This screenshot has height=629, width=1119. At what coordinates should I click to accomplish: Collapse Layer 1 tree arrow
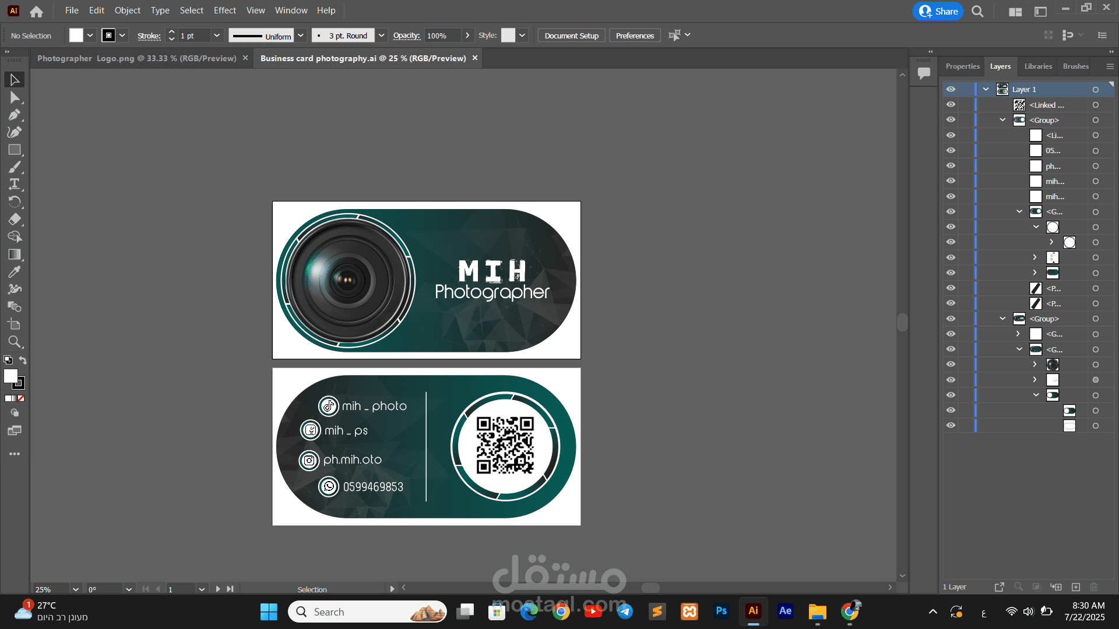986,89
